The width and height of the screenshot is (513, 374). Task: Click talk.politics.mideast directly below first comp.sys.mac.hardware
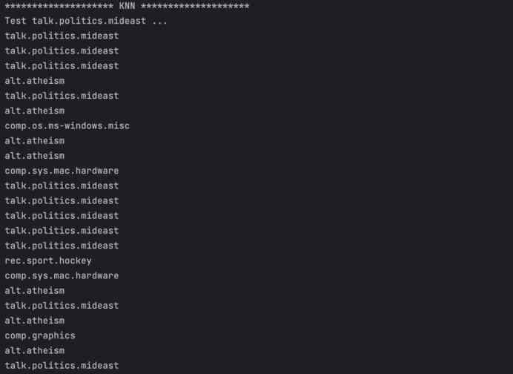click(62, 186)
